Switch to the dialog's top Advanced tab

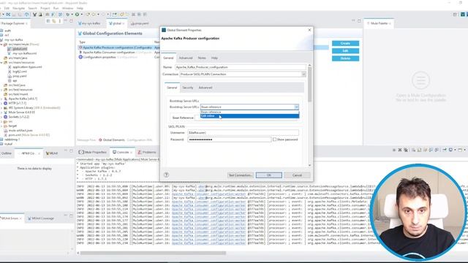pyautogui.click(x=186, y=58)
